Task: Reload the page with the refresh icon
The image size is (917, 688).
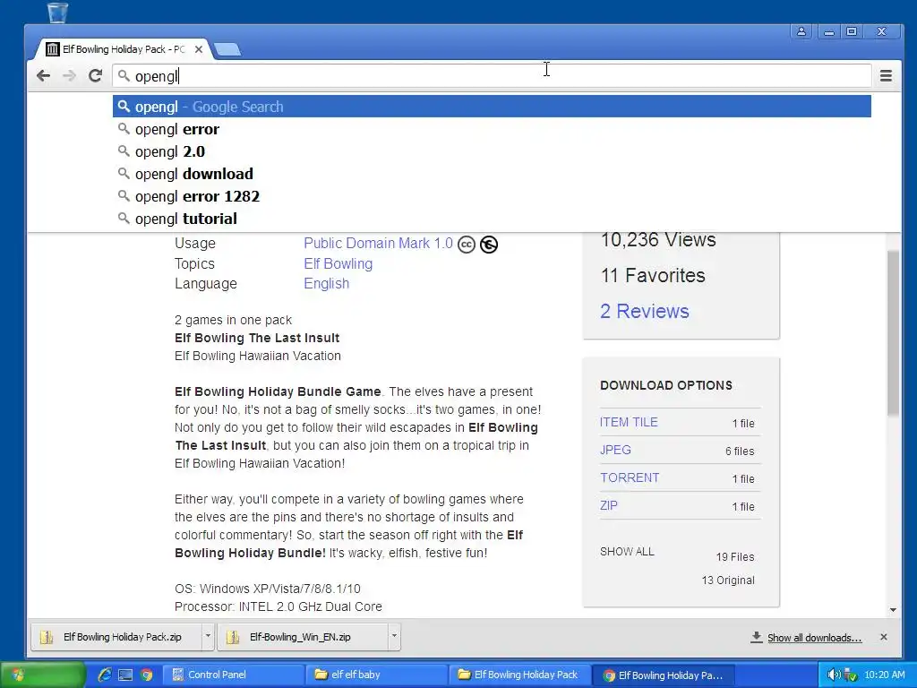Action: [x=95, y=76]
